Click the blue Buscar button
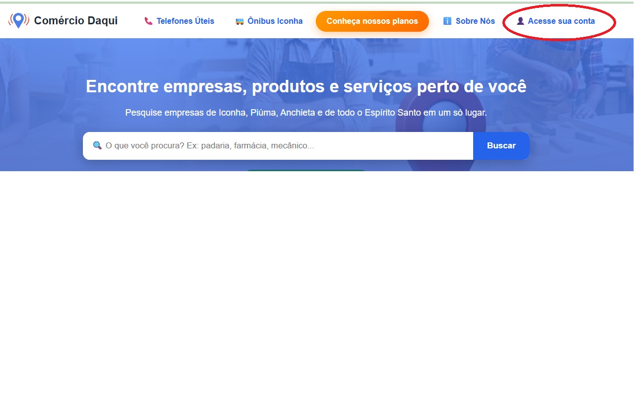The height and width of the screenshot is (393, 634). coord(501,146)
